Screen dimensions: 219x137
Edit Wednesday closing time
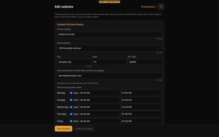[141, 107]
